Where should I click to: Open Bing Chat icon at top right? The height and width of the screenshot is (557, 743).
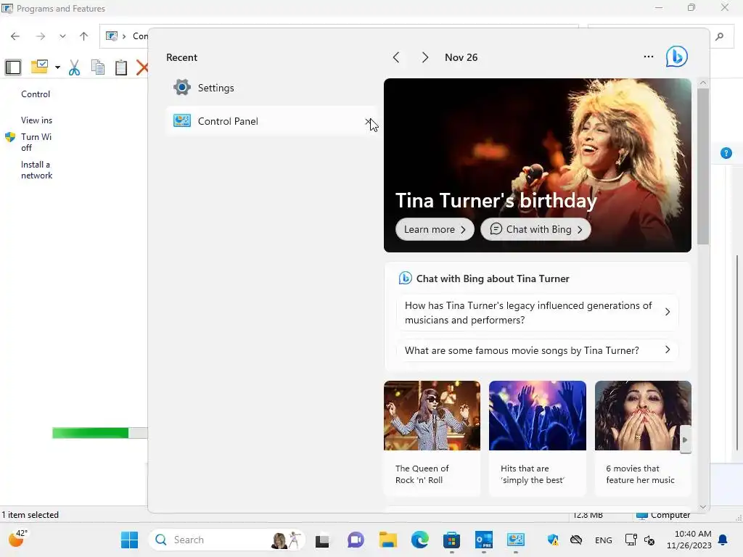click(x=677, y=57)
